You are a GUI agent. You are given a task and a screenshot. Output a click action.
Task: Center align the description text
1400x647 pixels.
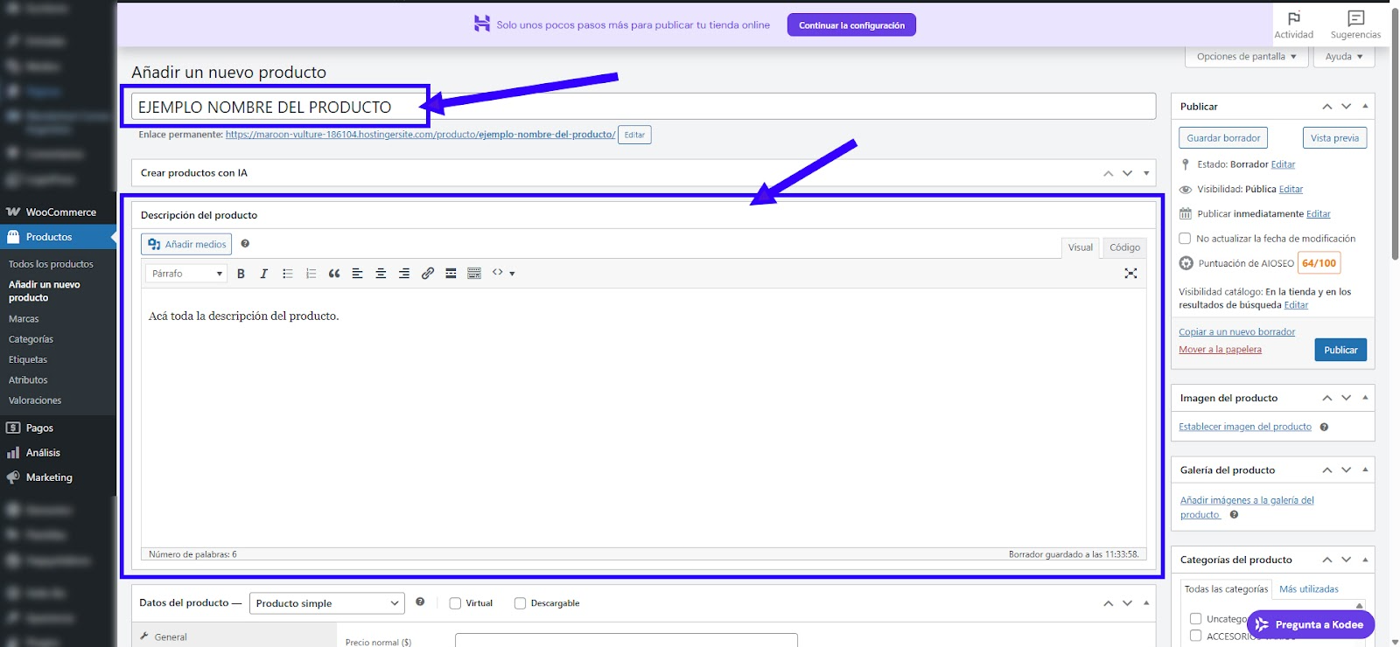pos(381,274)
